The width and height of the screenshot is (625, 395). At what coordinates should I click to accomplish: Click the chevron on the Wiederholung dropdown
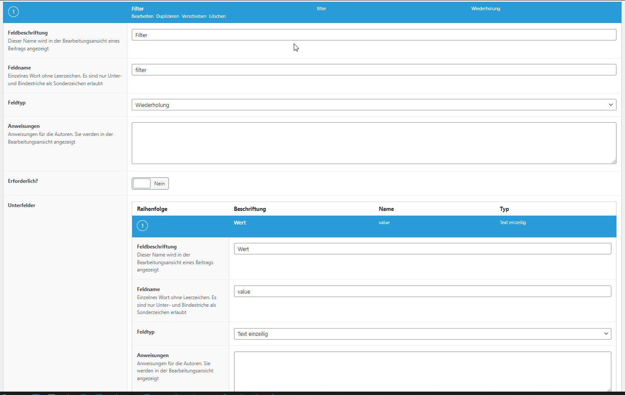(x=611, y=104)
